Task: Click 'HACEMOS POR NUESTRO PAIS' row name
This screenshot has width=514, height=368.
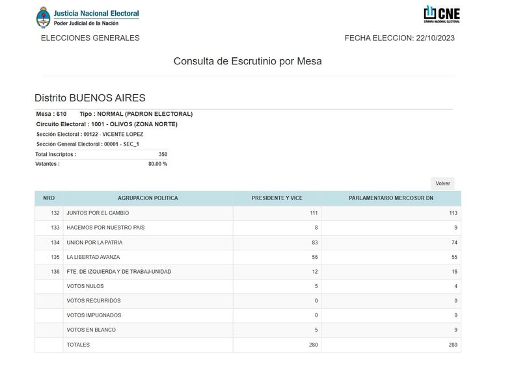Action: [x=105, y=228]
